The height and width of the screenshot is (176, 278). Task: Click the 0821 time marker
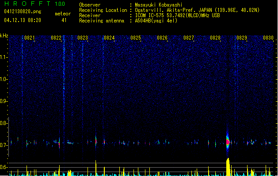click(x=30, y=38)
